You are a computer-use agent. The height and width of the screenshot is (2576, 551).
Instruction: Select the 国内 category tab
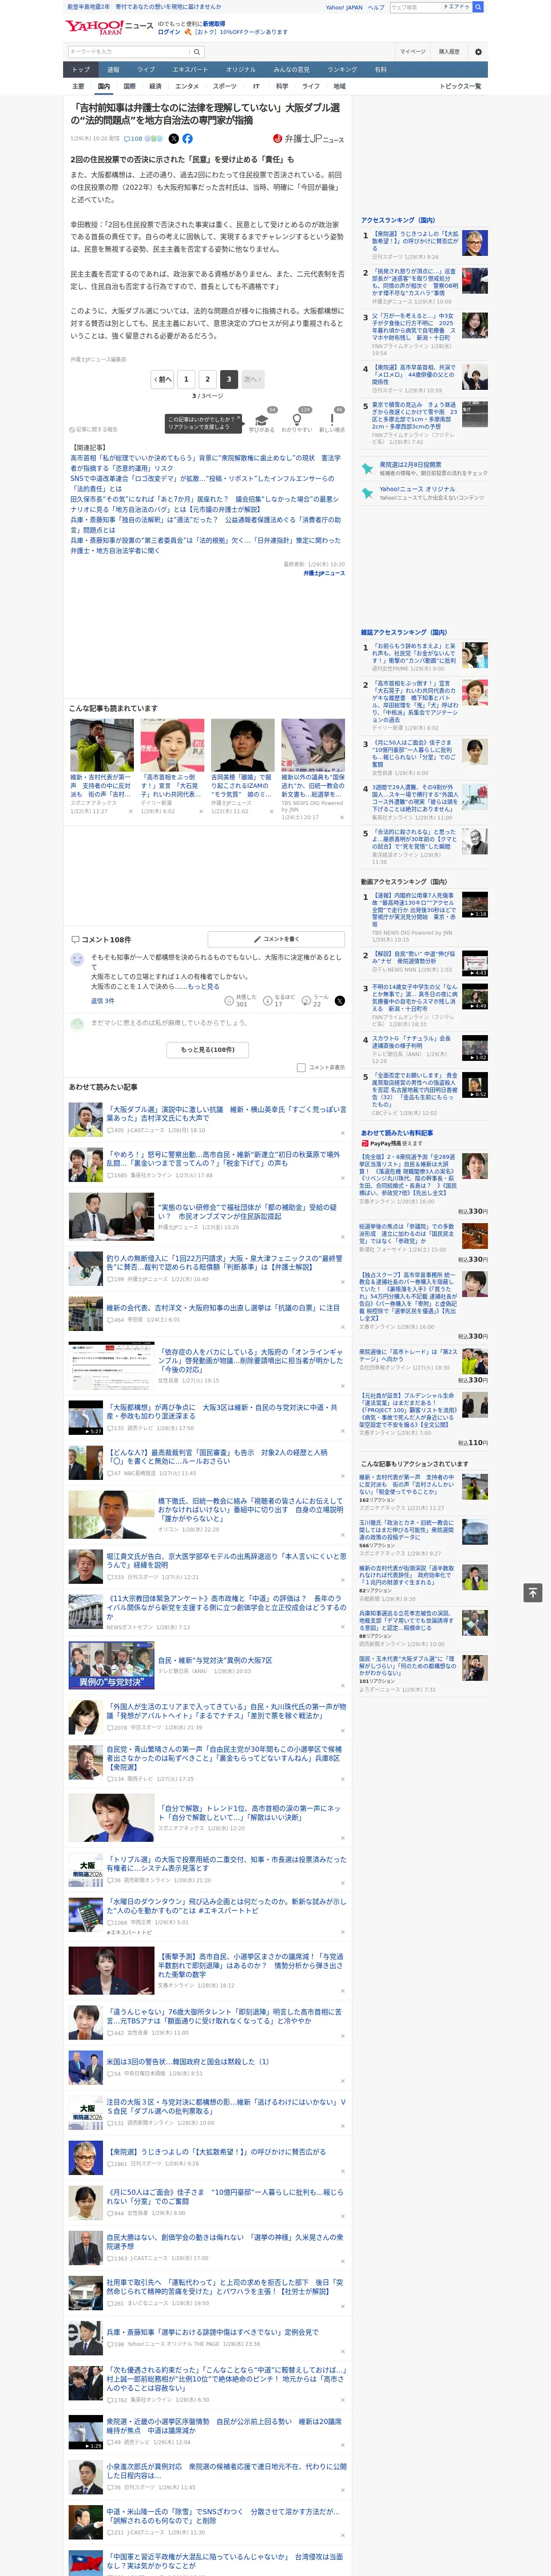pos(104,86)
